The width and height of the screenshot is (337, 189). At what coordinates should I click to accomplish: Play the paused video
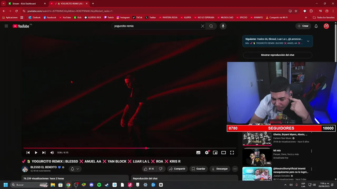[36, 153]
